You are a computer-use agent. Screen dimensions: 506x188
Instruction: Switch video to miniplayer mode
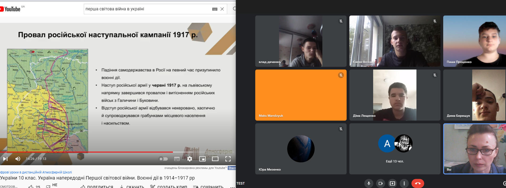point(202,159)
